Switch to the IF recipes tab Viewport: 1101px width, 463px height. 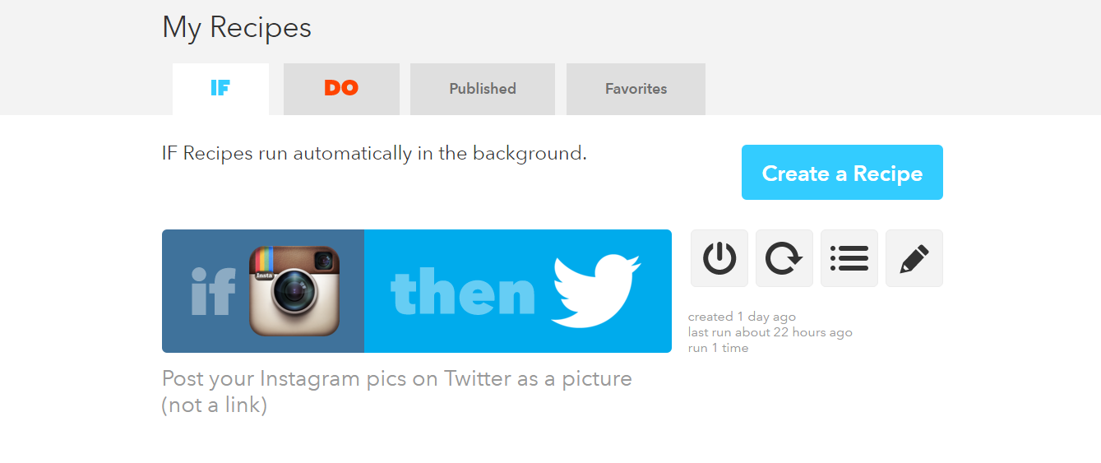tap(220, 89)
